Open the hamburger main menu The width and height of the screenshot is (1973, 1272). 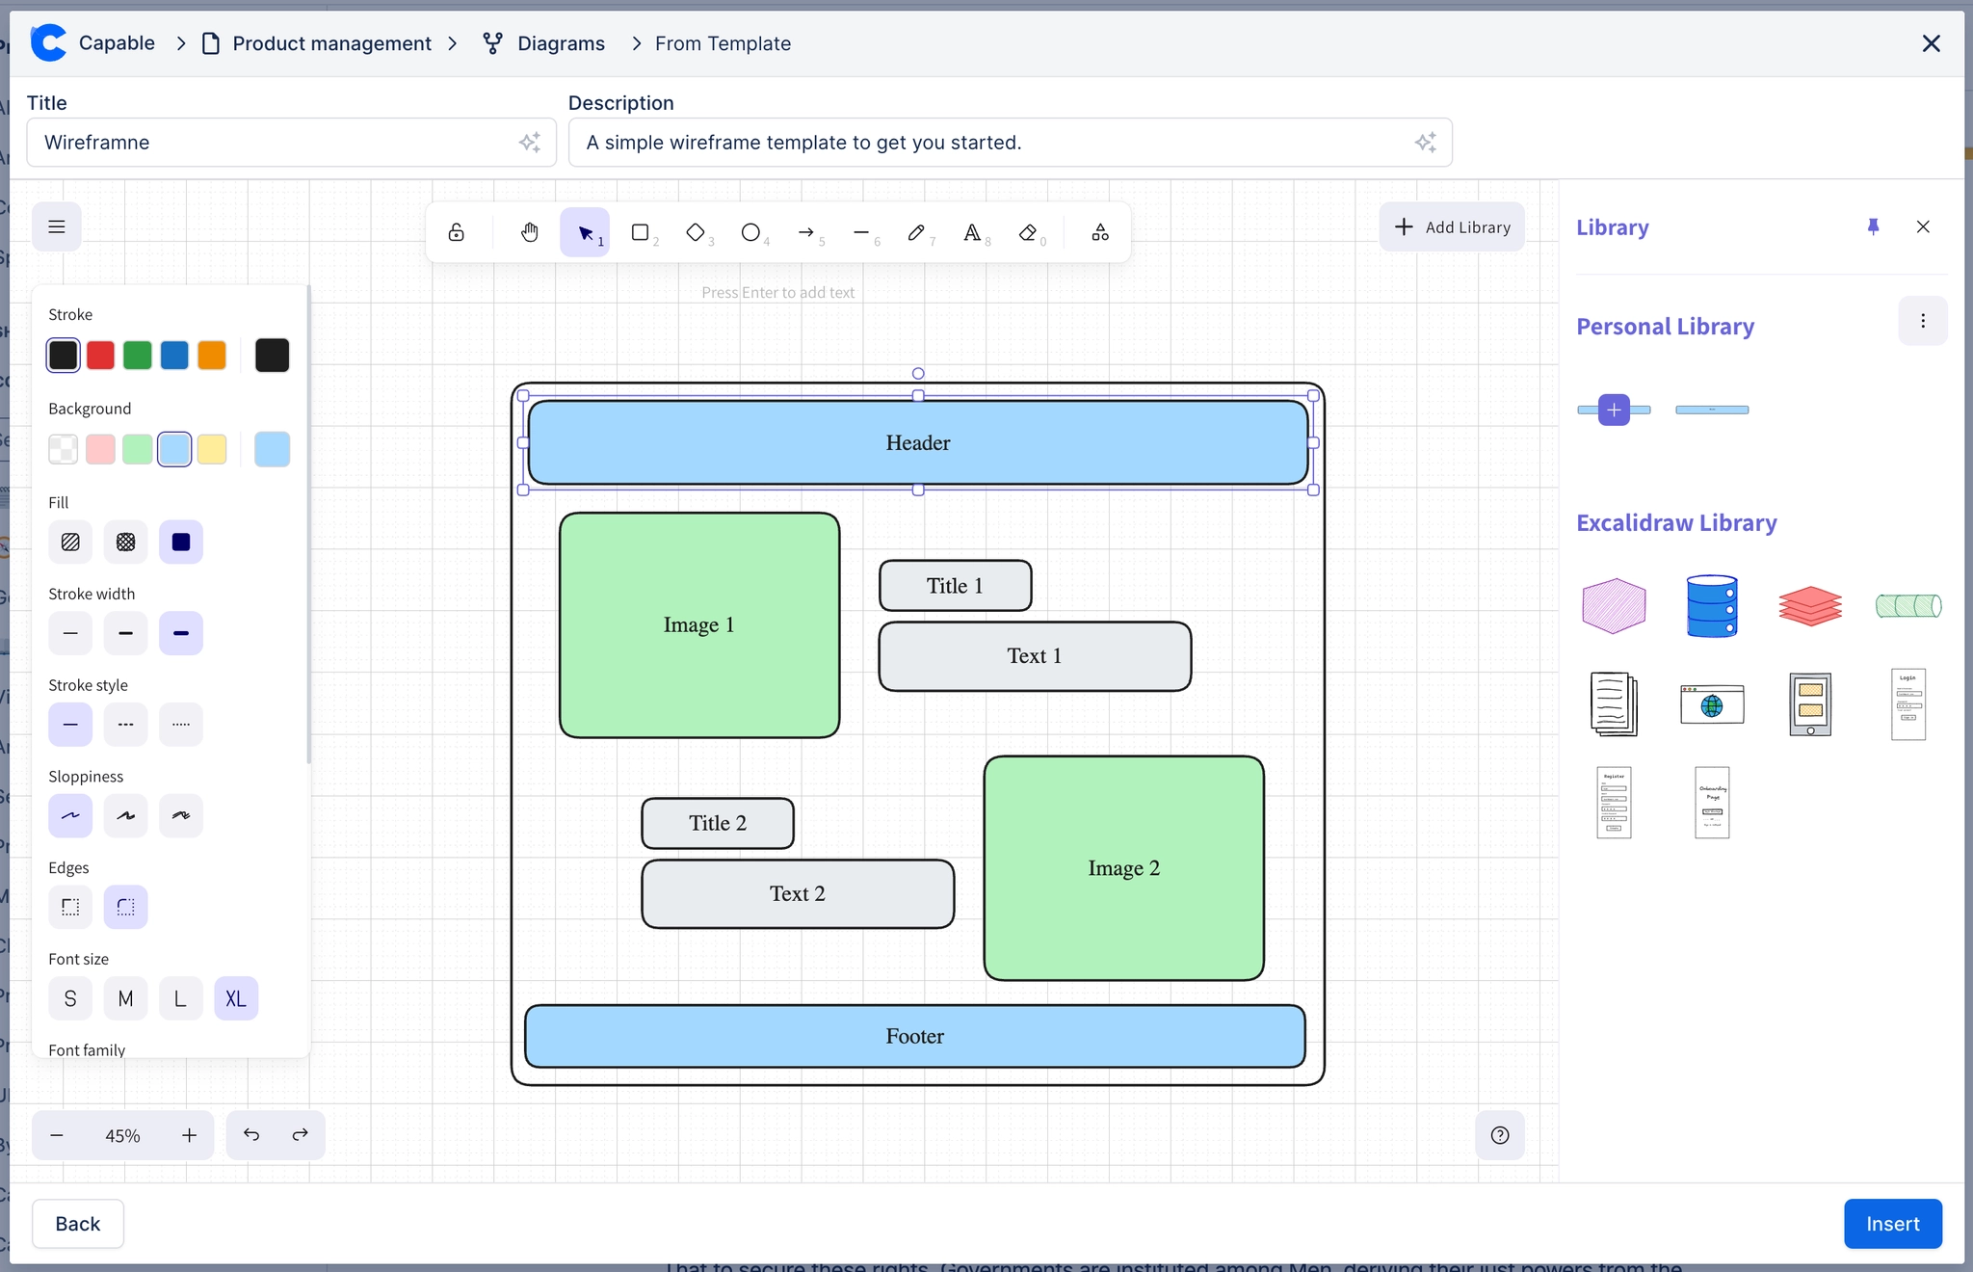pos(57,226)
